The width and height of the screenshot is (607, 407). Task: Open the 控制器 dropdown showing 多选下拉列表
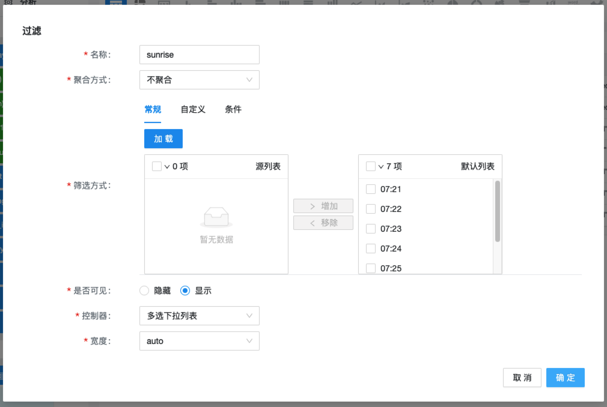pyautogui.click(x=199, y=316)
